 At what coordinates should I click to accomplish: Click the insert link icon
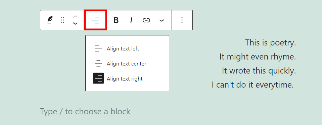click(146, 20)
